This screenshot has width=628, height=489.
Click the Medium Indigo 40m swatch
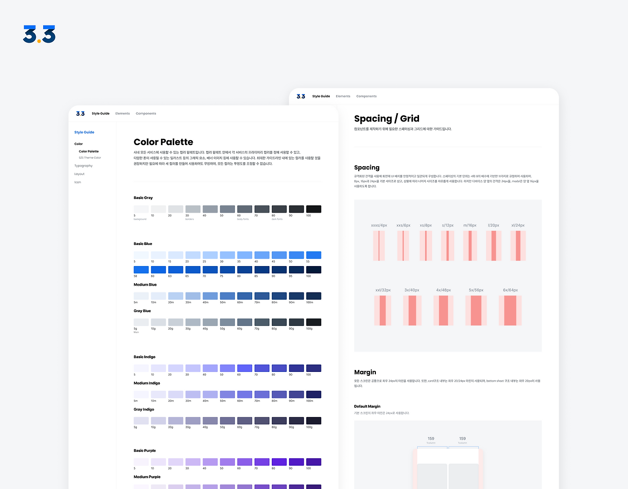[210, 394]
